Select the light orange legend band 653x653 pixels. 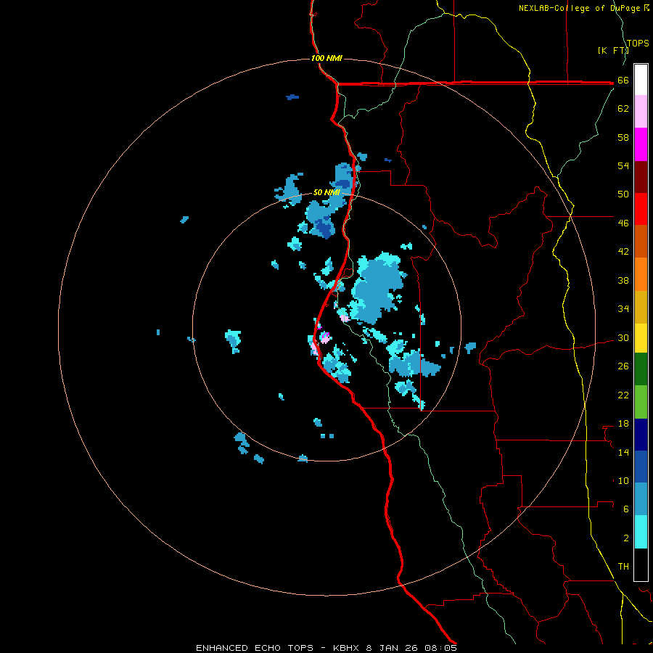coord(641,274)
